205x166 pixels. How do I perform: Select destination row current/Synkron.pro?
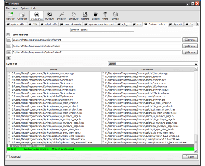pyautogui.click(x=136, y=96)
